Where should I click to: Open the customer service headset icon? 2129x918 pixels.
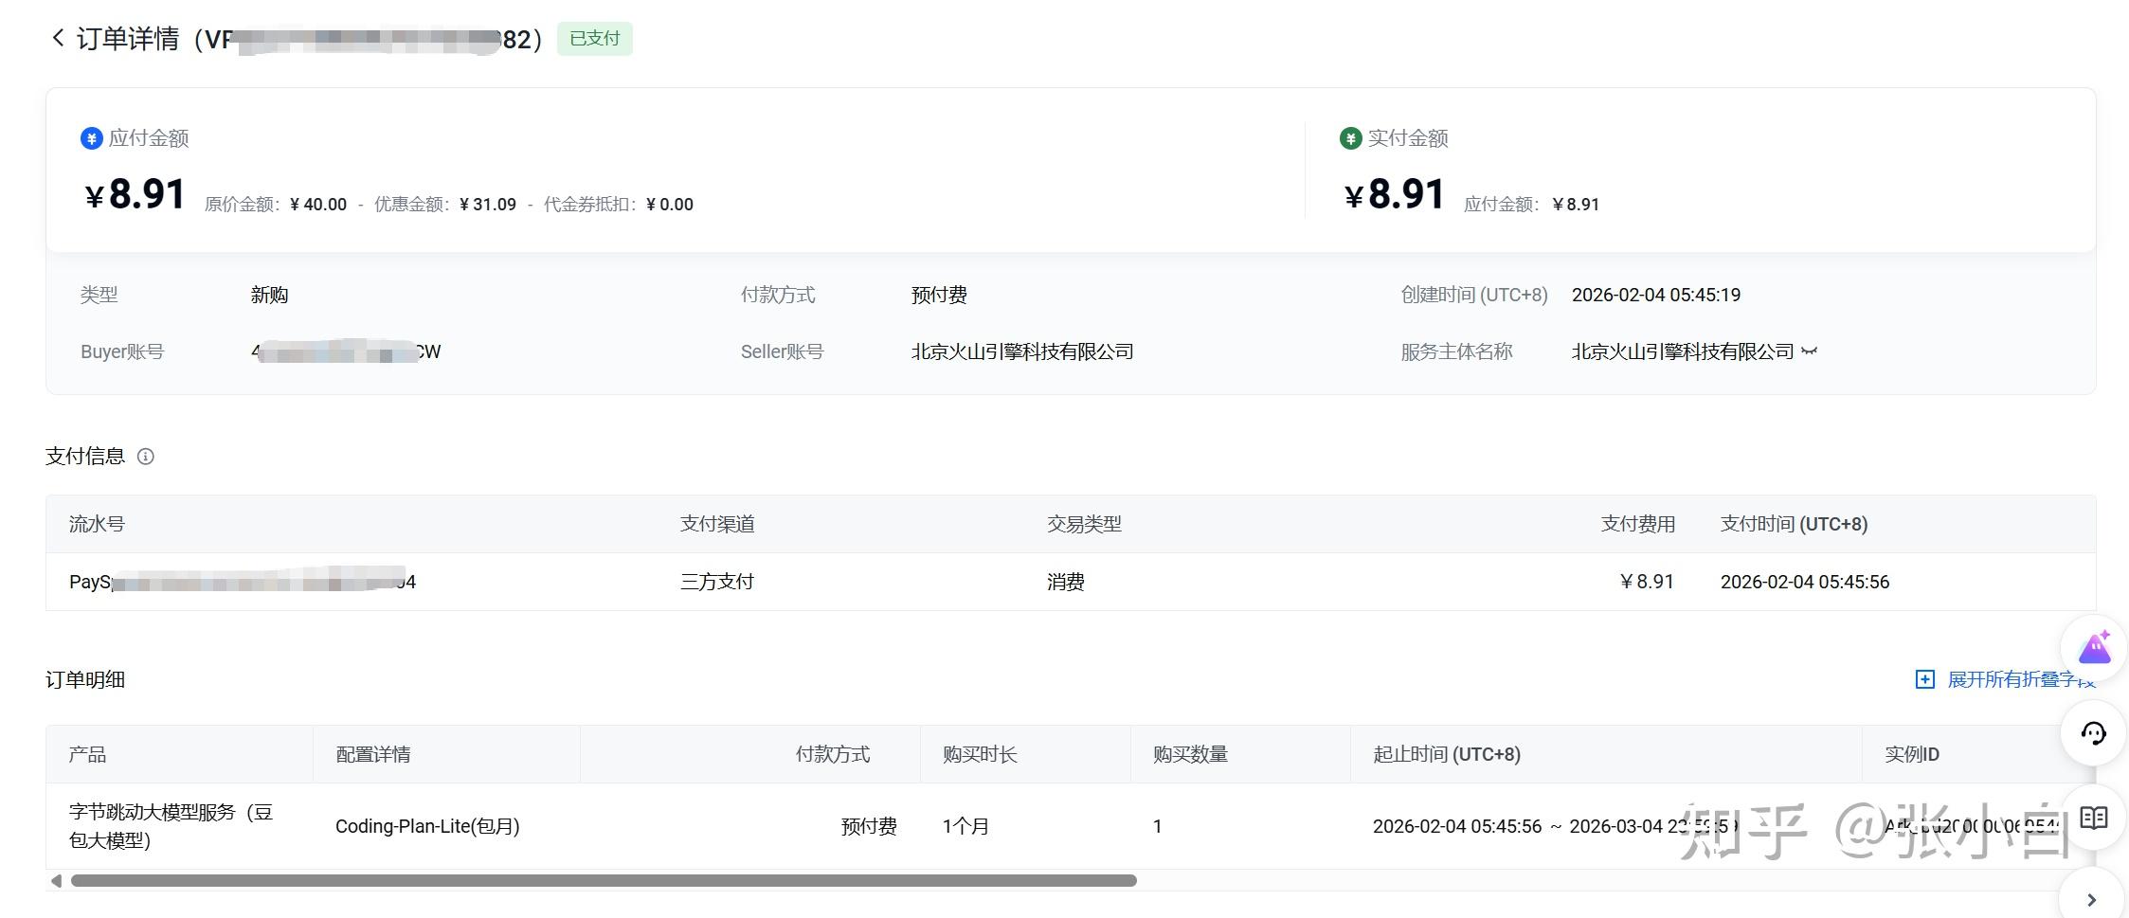(x=2094, y=733)
